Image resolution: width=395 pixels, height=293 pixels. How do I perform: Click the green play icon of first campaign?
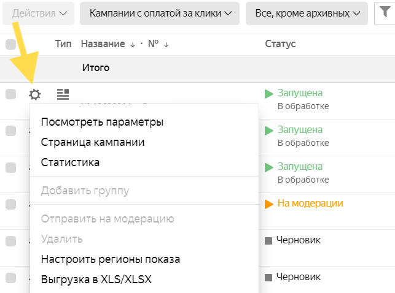click(268, 94)
